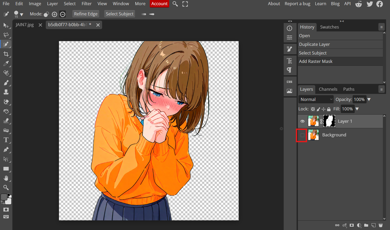
Task: Open the blend mode Normal dropdown
Action: [x=316, y=99]
